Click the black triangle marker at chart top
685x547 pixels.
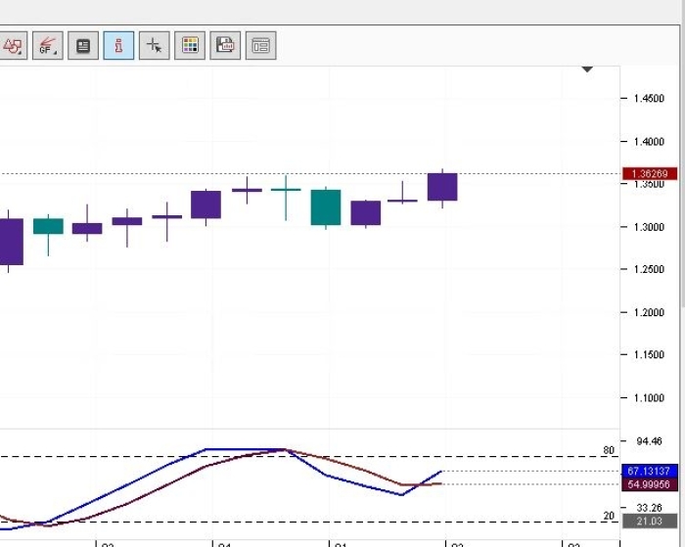[587, 69]
